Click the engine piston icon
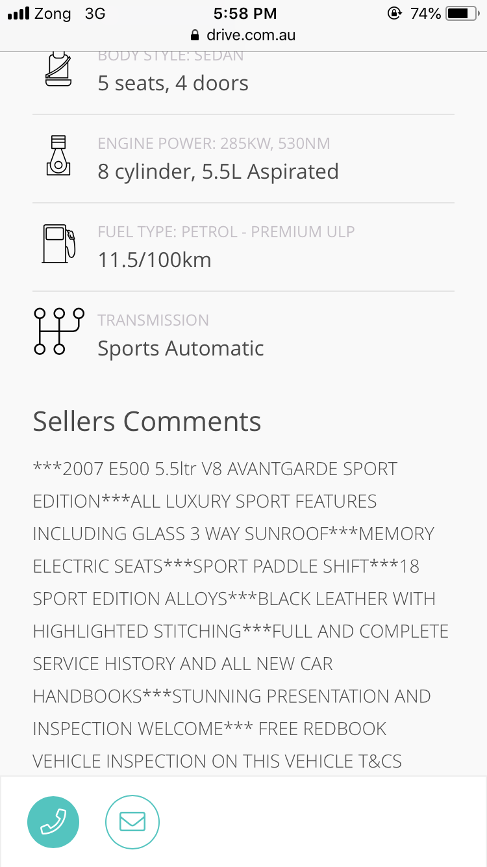 click(58, 156)
